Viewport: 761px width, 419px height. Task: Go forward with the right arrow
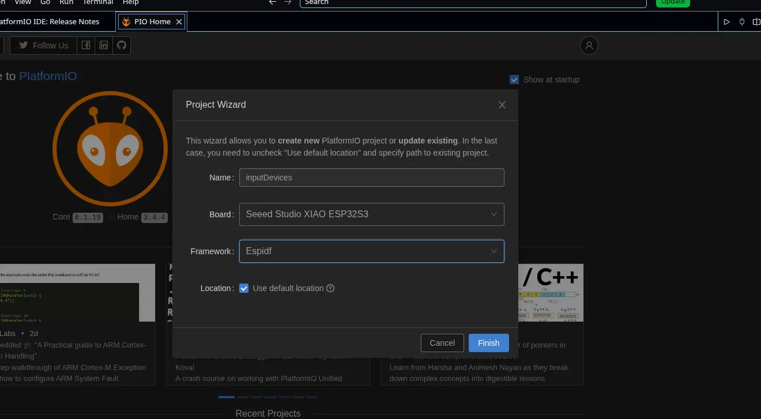tap(288, 2)
